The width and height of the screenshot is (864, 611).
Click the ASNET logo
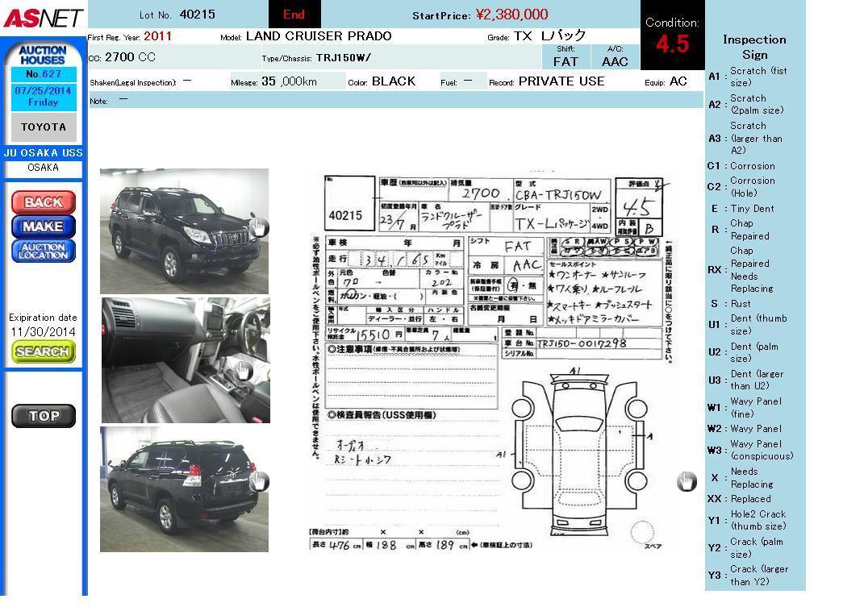tap(42, 18)
